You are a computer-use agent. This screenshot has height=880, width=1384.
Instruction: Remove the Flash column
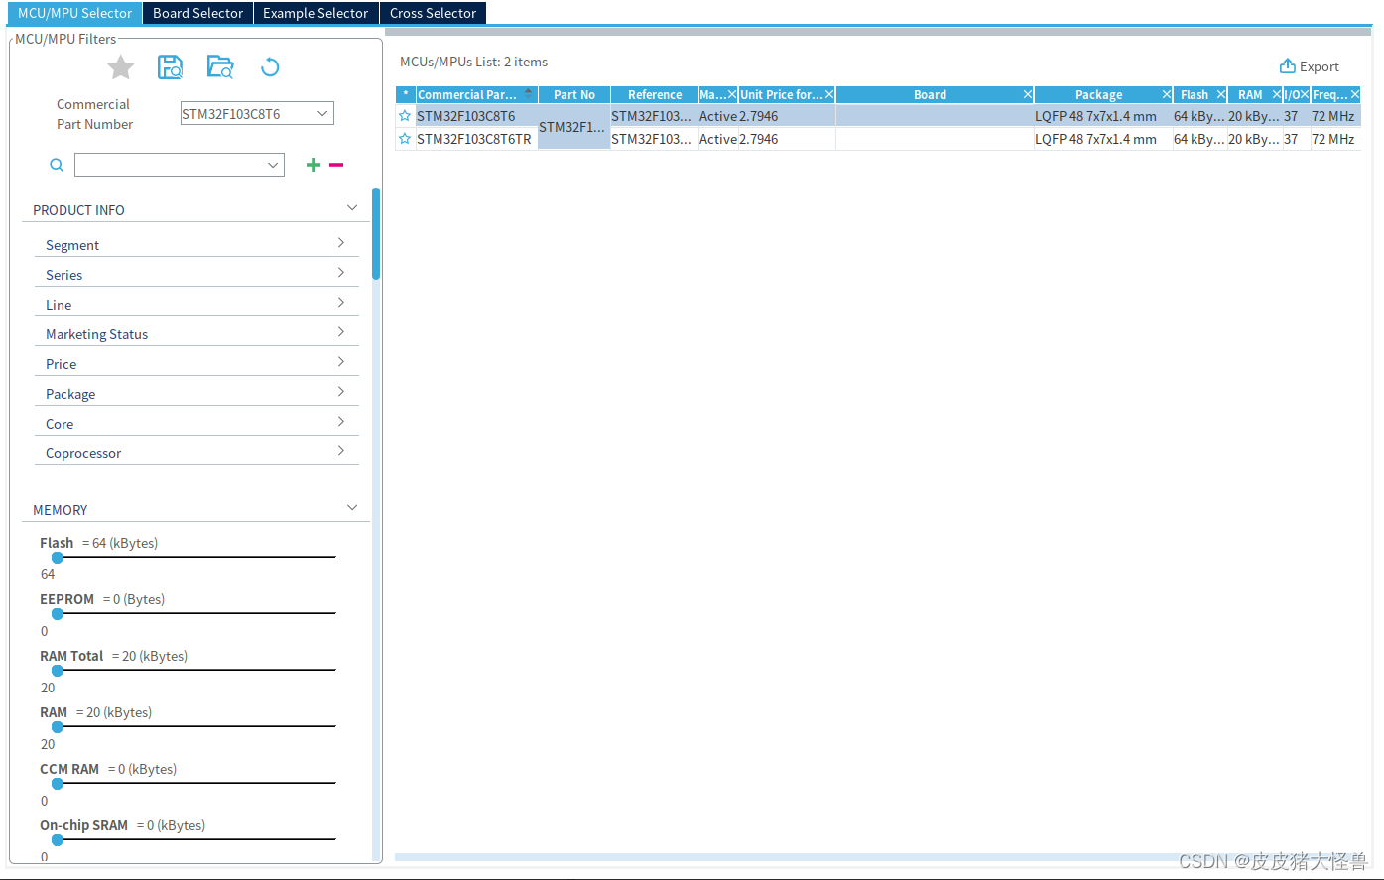[1221, 95]
